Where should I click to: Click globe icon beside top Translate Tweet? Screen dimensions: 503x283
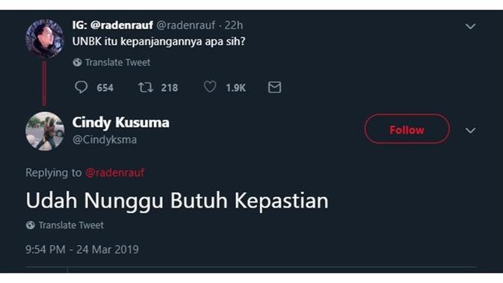click(x=77, y=62)
